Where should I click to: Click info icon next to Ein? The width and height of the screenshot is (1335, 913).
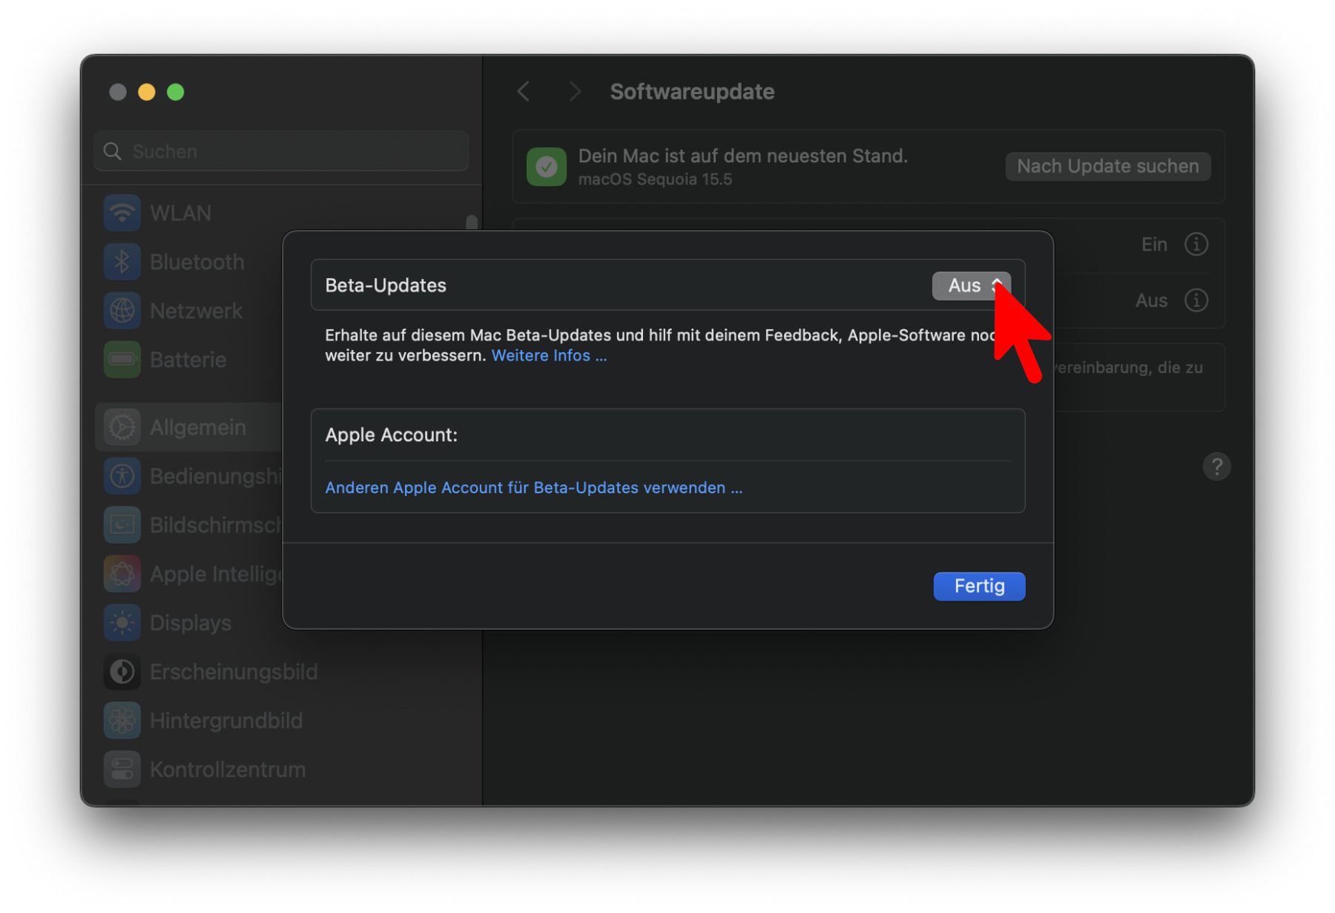coord(1196,244)
